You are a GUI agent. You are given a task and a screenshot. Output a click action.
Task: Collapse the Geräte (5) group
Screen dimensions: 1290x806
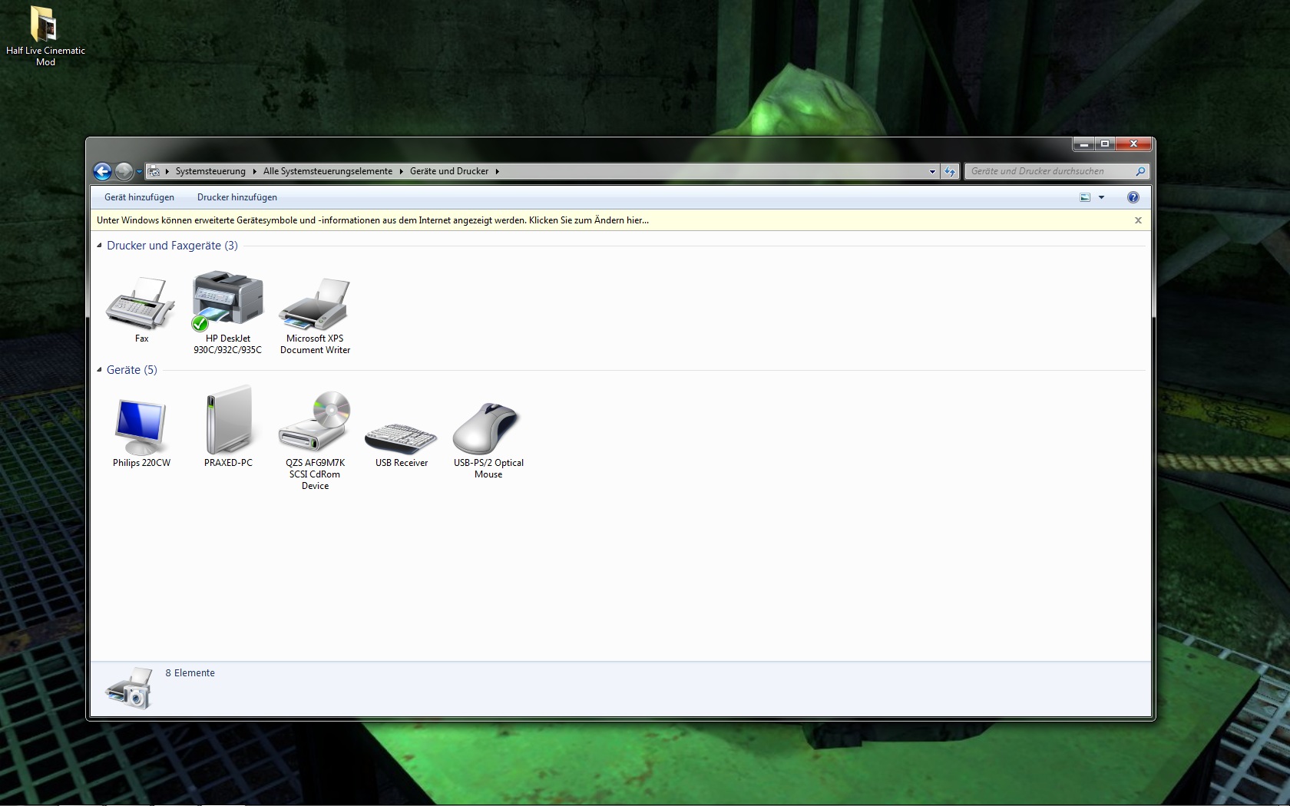[99, 370]
